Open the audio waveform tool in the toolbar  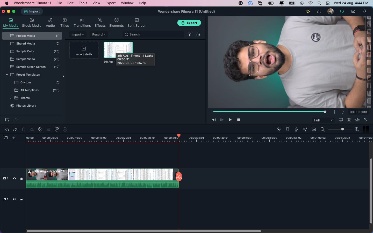(57, 129)
